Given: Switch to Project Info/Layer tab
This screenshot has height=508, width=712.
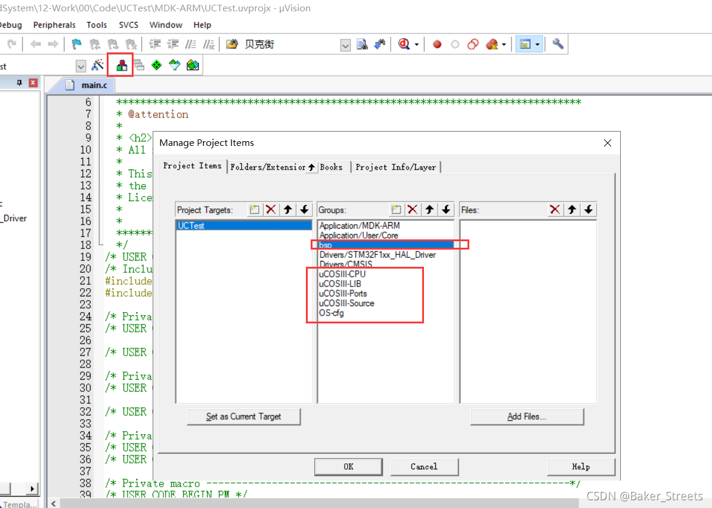Looking at the screenshot, I should 395,167.
